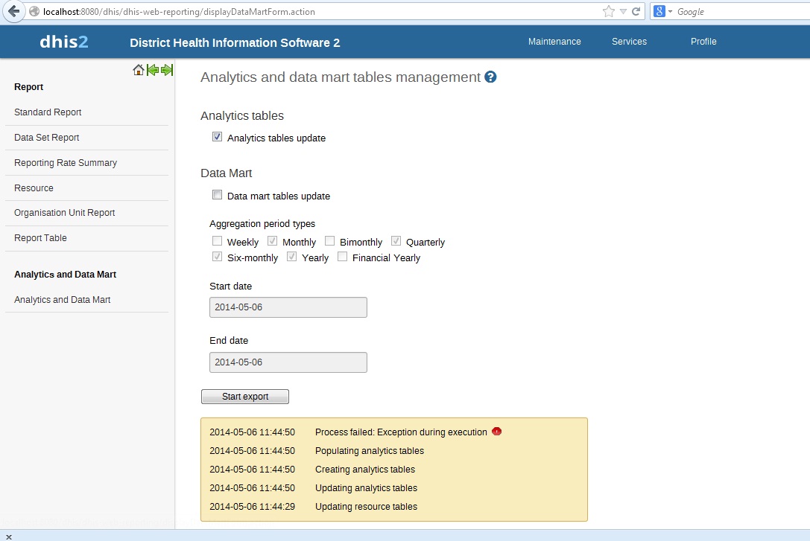The width and height of the screenshot is (810, 541).
Task: Click 'Process failed: Exception during execution' message
Action: [x=401, y=432]
